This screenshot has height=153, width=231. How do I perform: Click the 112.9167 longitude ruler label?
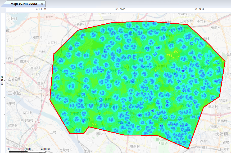[x=41, y=9]
